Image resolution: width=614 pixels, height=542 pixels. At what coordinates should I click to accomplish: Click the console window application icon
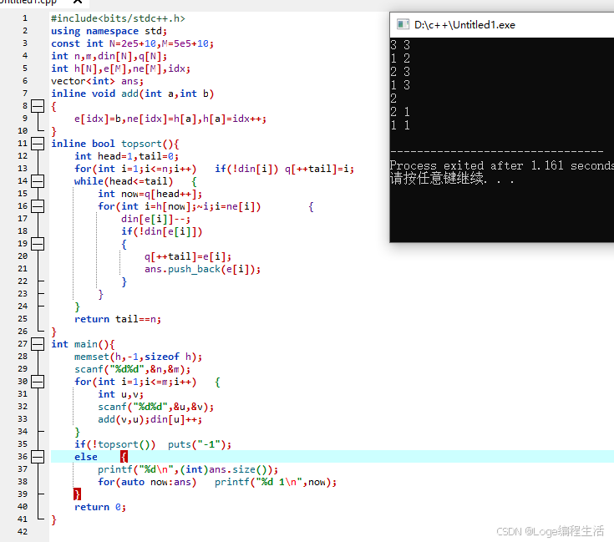pos(403,25)
